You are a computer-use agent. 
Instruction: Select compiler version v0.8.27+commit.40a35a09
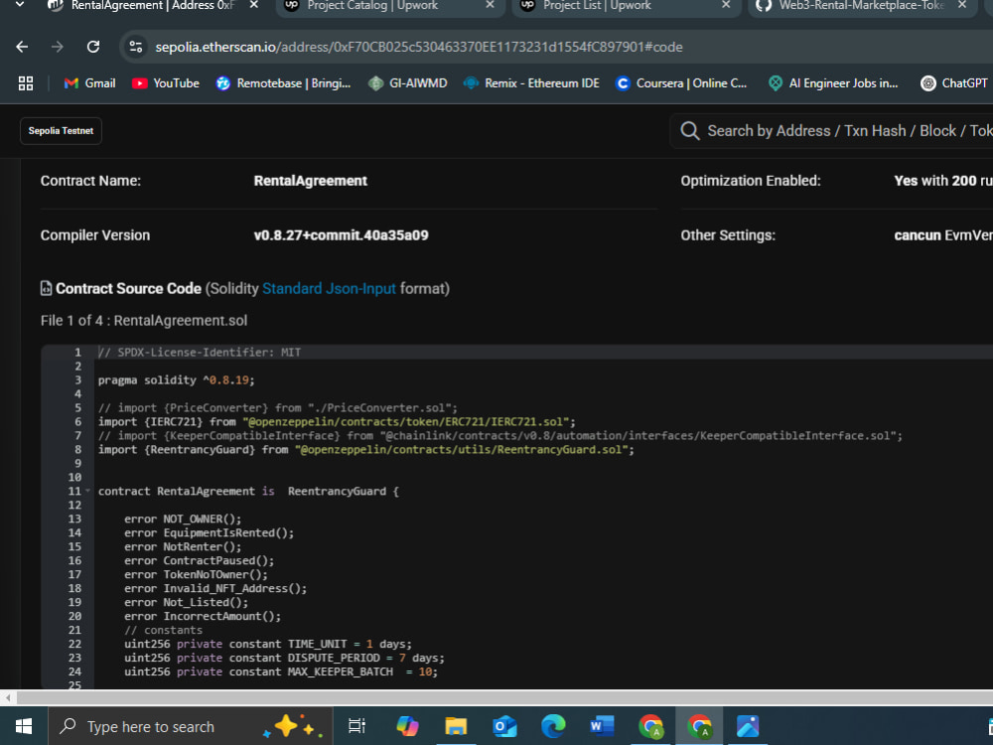tap(341, 235)
